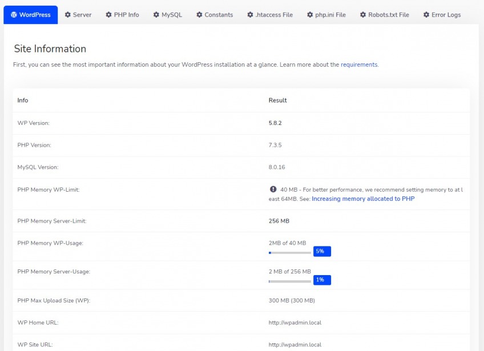Viewport: 484px width, 351px height.
Task: Click the 5% usage badge
Action: [322, 251]
